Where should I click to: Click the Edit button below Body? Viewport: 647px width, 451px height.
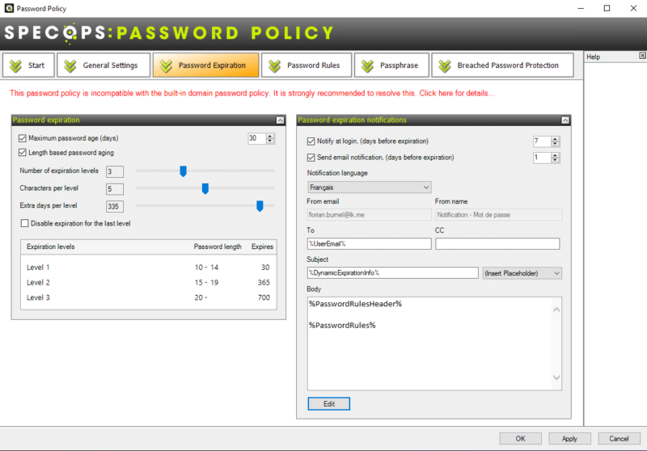(x=329, y=403)
